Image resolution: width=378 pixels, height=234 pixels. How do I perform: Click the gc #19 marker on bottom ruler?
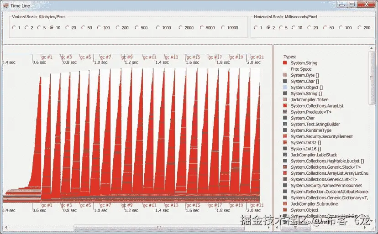236,205
